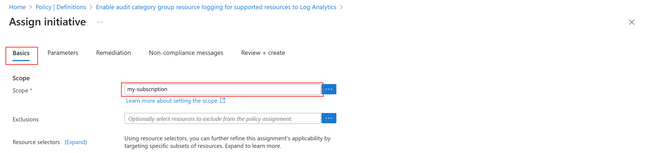Click the chevron after Home breadcrumb
The height and width of the screenshot is (153, 647).
31,7
